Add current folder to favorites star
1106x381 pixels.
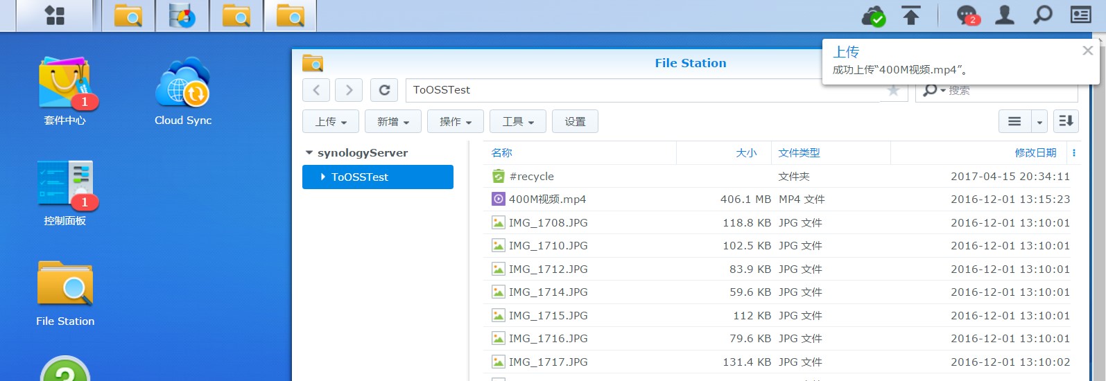click(x=893, y=91)
